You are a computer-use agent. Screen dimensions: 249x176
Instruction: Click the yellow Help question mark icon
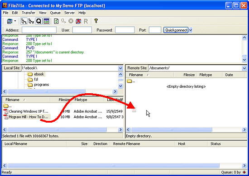coord(96,21)
